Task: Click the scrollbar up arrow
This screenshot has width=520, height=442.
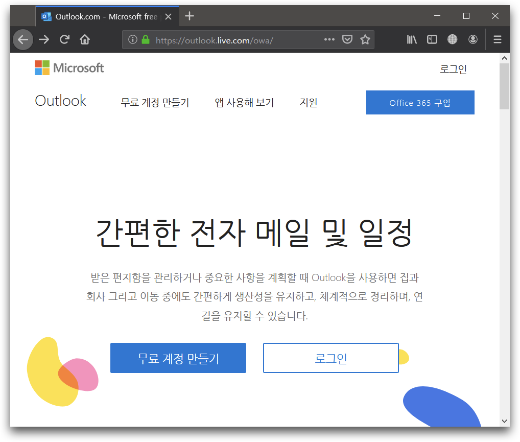Action: tap(504, 58)
